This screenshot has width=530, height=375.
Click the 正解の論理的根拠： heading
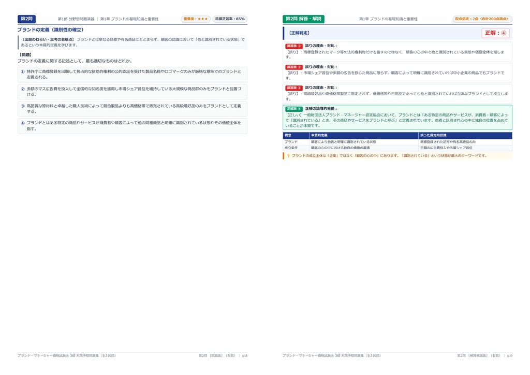click(321, 109)
